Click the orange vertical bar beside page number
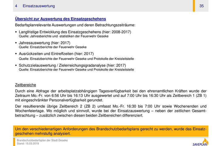This screenshot has width=212, height=146. (x=194, y=6)
